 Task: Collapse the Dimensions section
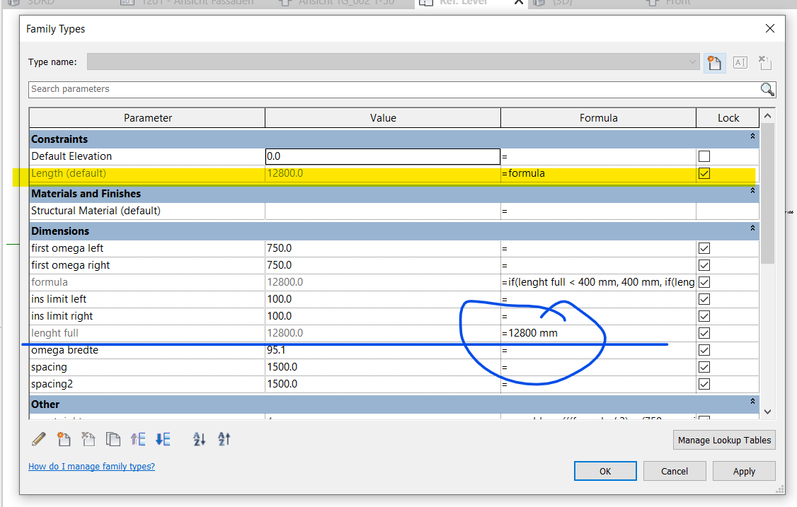[752, 228]
